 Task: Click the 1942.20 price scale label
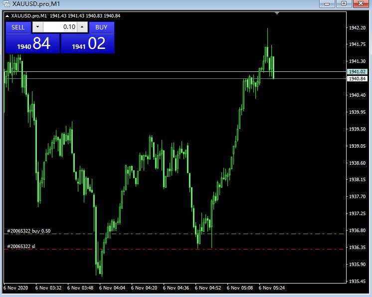click(x=358, y=28)
